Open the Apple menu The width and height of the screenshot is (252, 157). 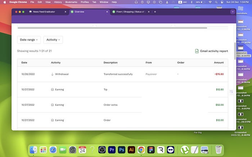pos(5,2)
